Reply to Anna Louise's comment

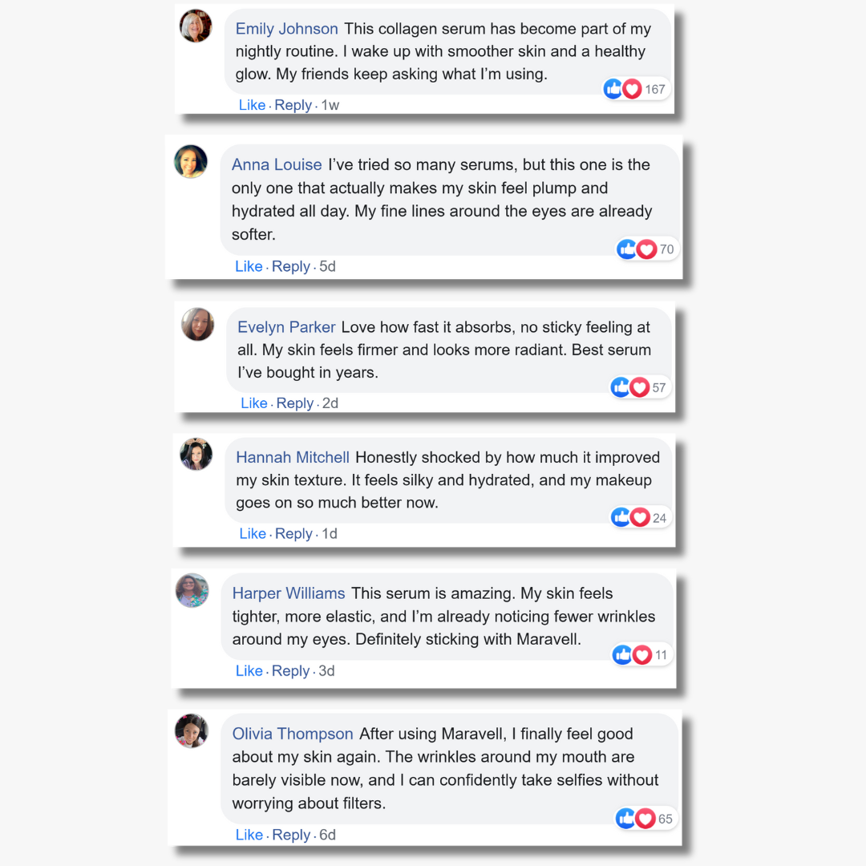(291, 266)
